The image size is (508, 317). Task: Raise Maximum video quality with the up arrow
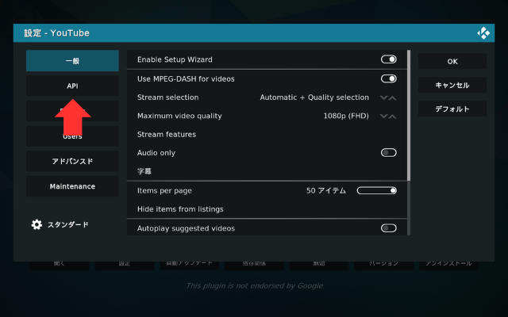coord(392,116)
